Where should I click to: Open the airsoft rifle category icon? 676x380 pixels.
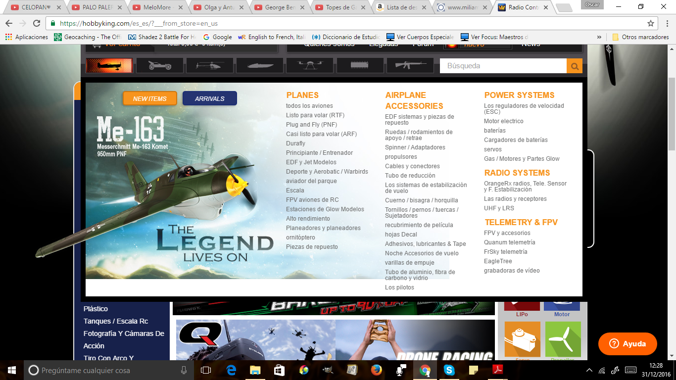[x=410, y=66]
